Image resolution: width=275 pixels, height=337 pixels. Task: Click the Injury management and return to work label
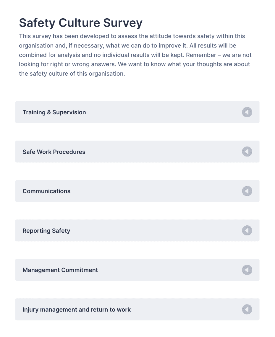(x=77, y=310)
